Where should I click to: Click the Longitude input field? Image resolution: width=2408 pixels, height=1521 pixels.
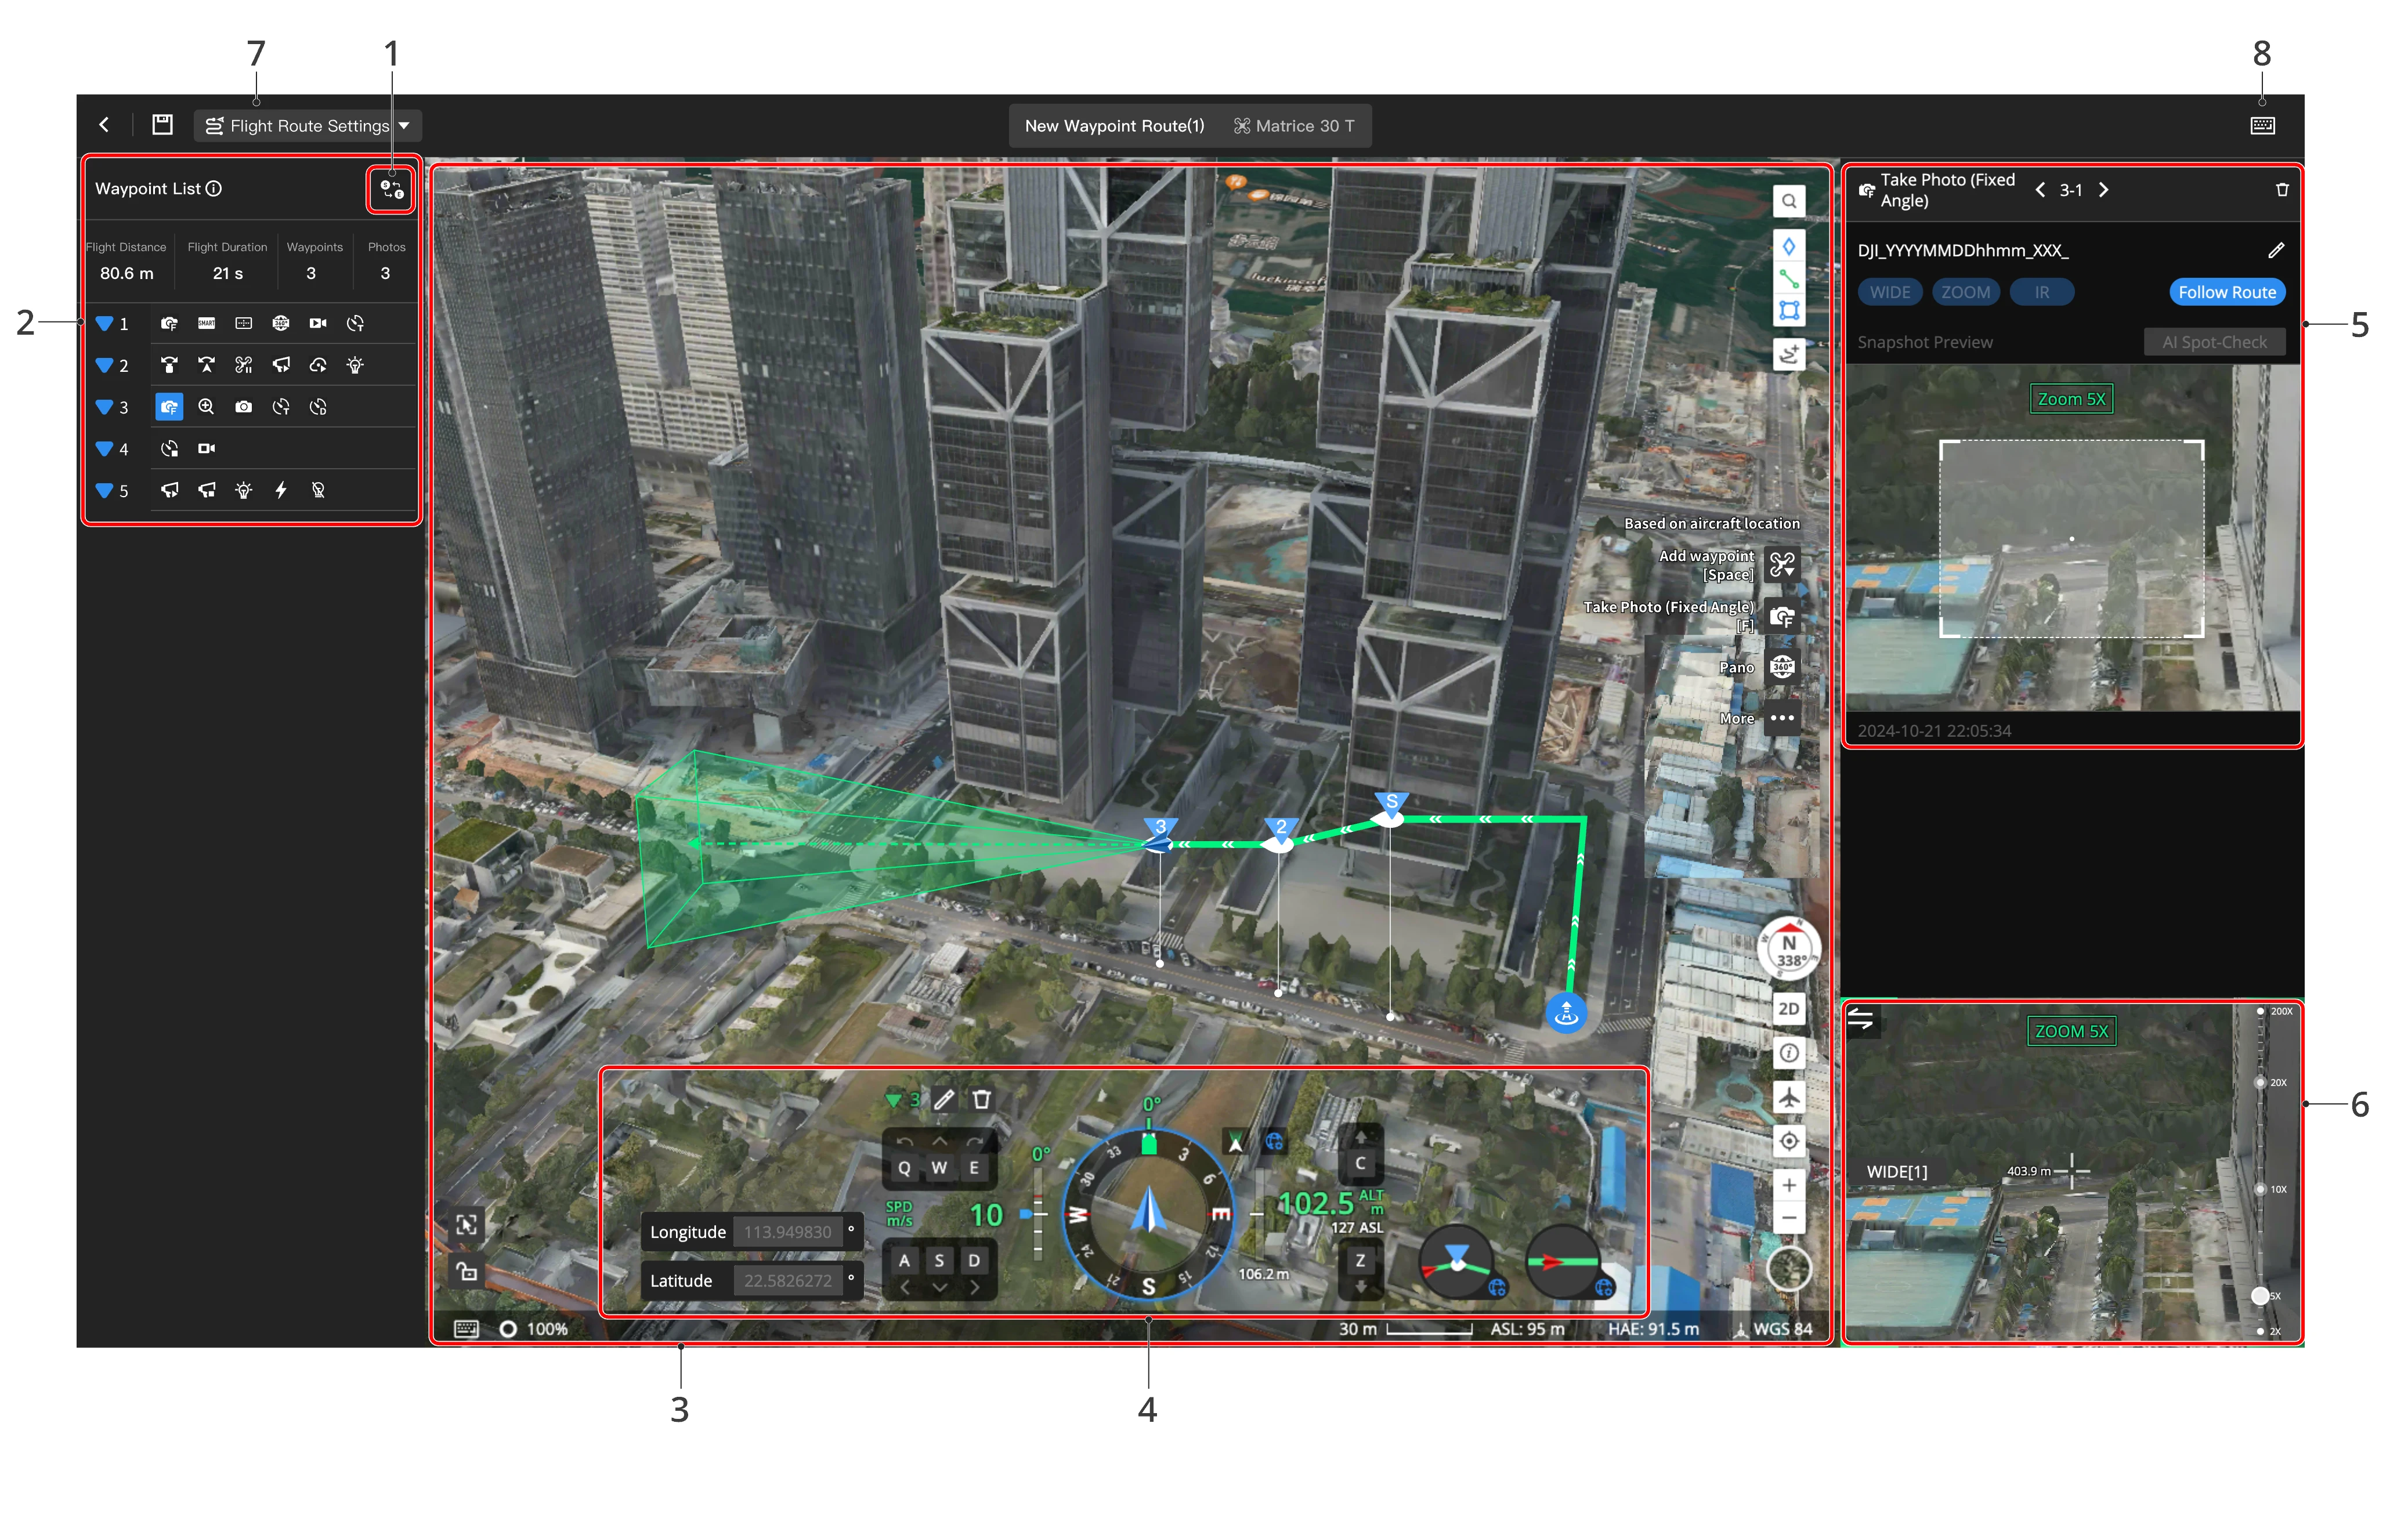click(788, 1232)
